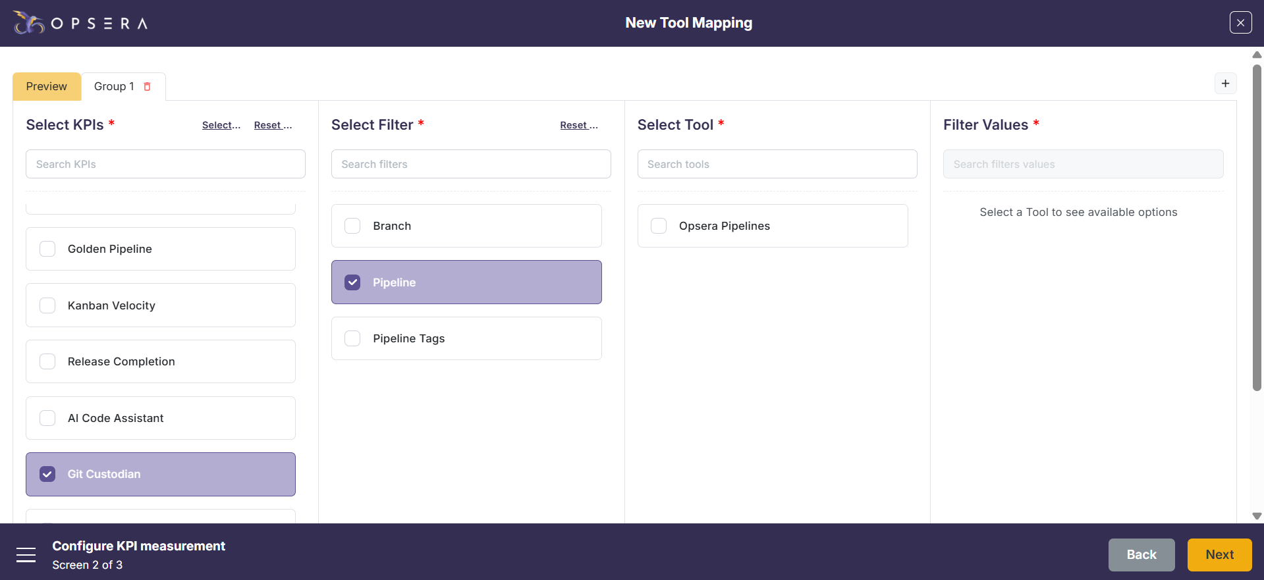The height and width of the screenshot is (580, 1264).
Task: Click the scrollbar up arrow
Action: (x=1257, y=55)
